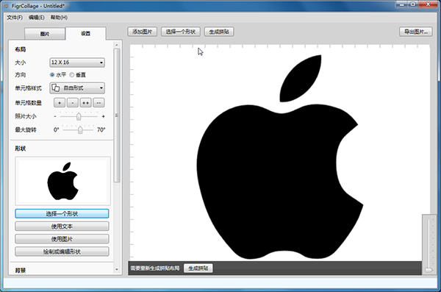Click the 0° rotation label
The height and width of the screenshot is (292, 441).
click(x=57, y=129)
